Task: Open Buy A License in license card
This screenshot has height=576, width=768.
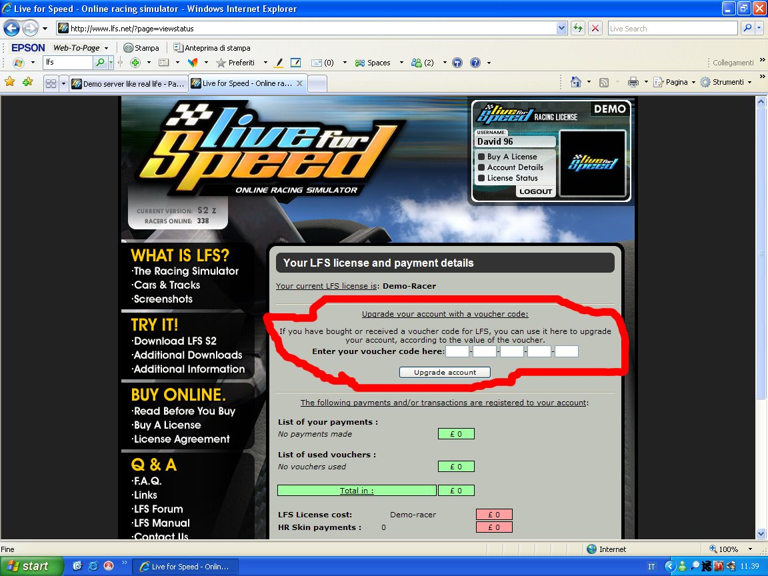Action: [512, 157]
